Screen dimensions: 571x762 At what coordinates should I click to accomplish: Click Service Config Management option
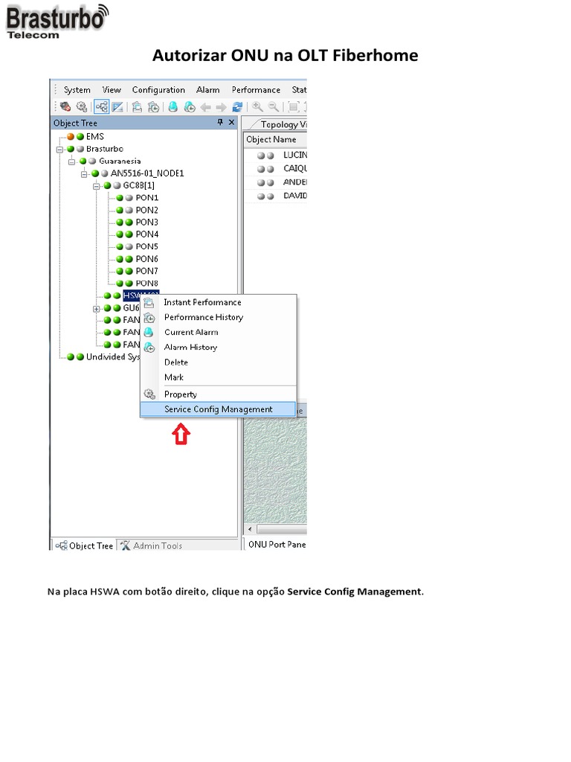pyautogui.click(x=219, y=409)
